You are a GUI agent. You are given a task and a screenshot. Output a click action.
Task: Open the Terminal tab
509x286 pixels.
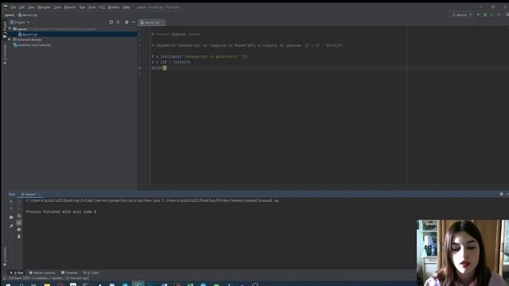pos(69,272)
